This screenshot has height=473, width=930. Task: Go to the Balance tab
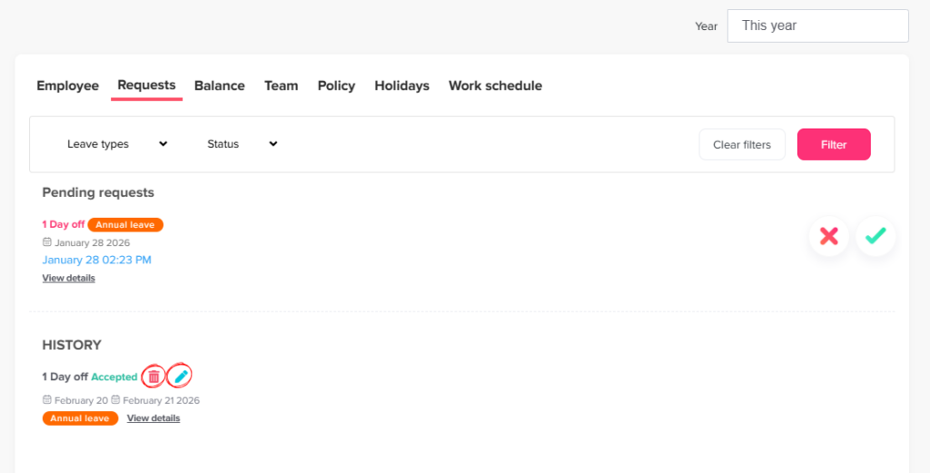pyautogui.click(x=219, y=85)
